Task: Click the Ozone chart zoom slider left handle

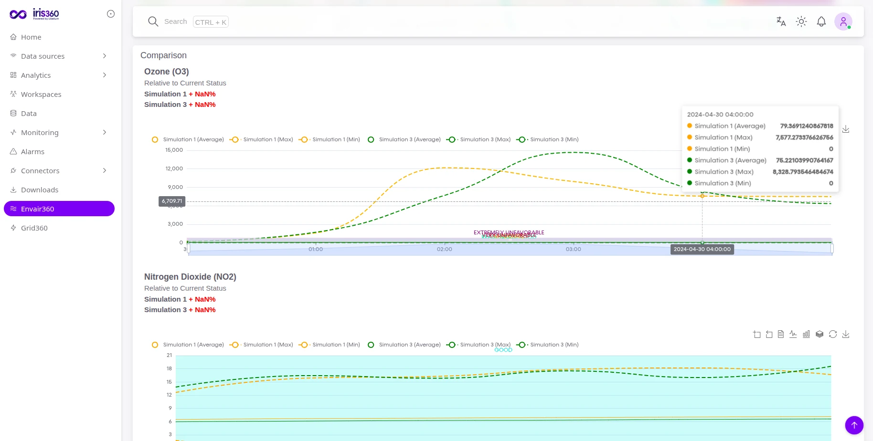Action: (x=188, y=249)
